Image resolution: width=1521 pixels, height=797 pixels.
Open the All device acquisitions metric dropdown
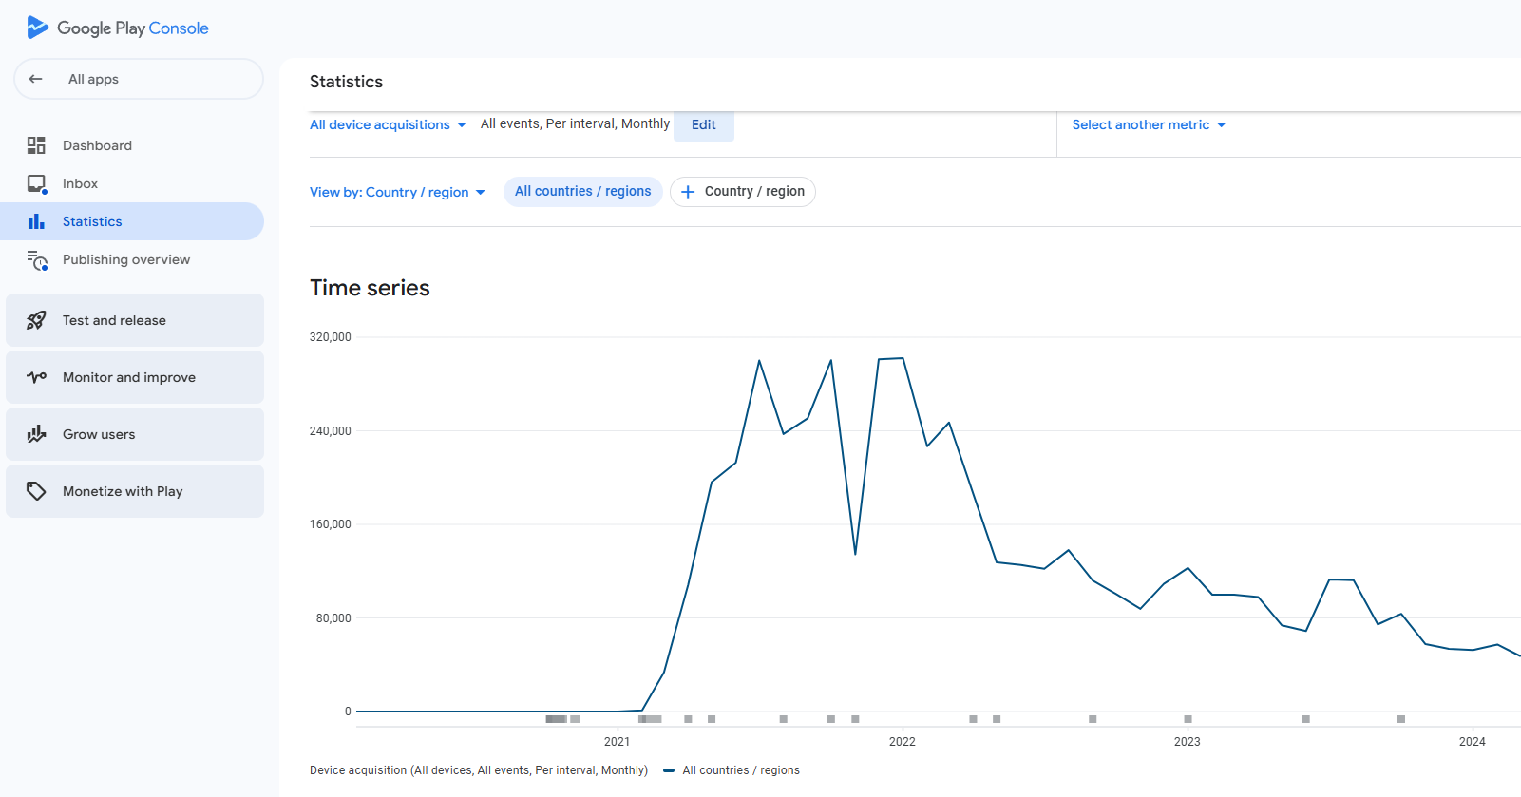pos(388,124)
